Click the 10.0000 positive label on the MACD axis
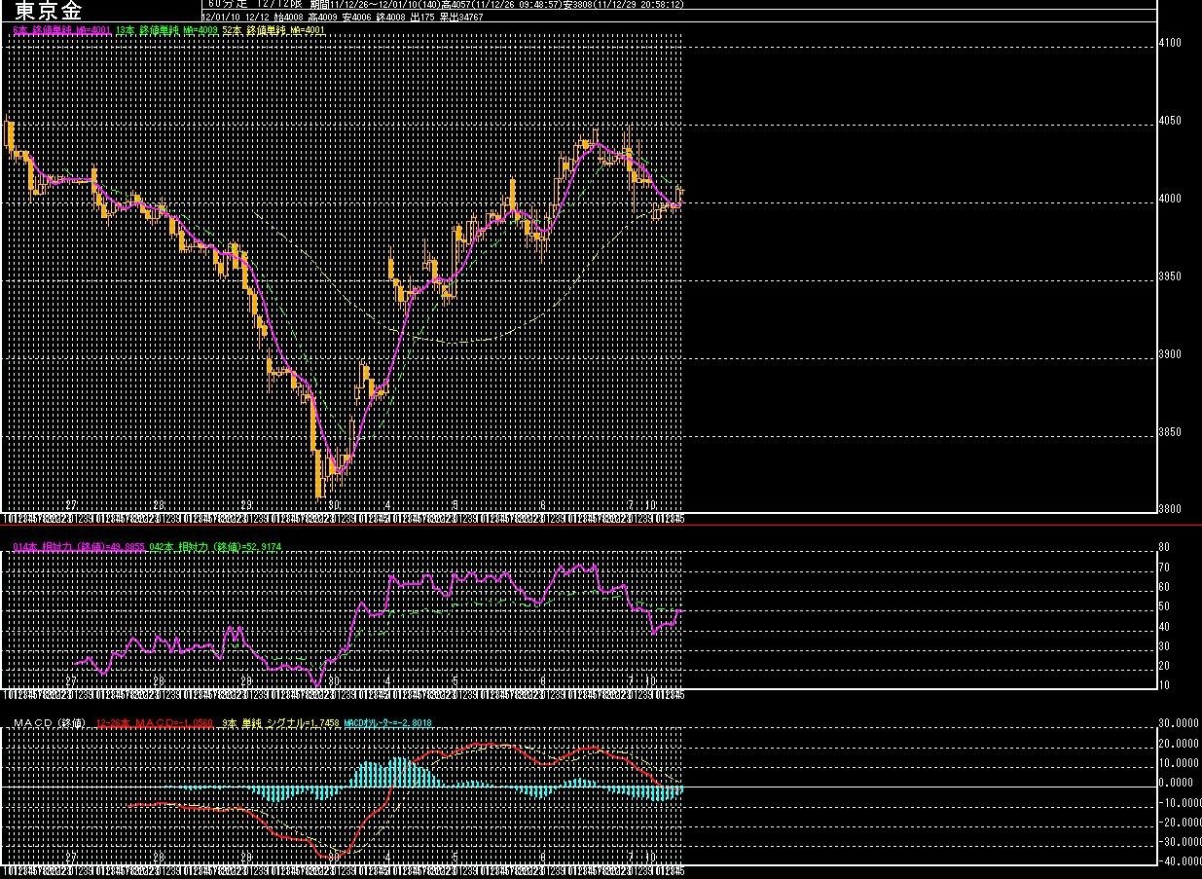Image resolution: width=1202 pixels, height=879 pixels. [1179, 763]
